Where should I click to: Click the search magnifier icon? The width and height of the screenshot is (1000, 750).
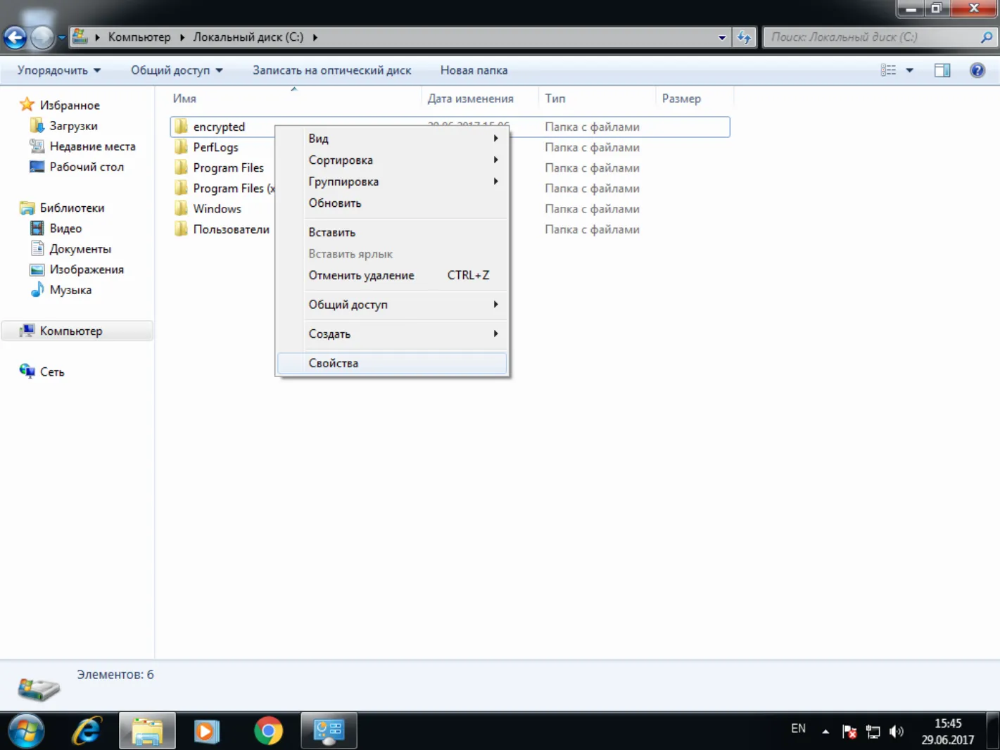click(x=987, y=37)
